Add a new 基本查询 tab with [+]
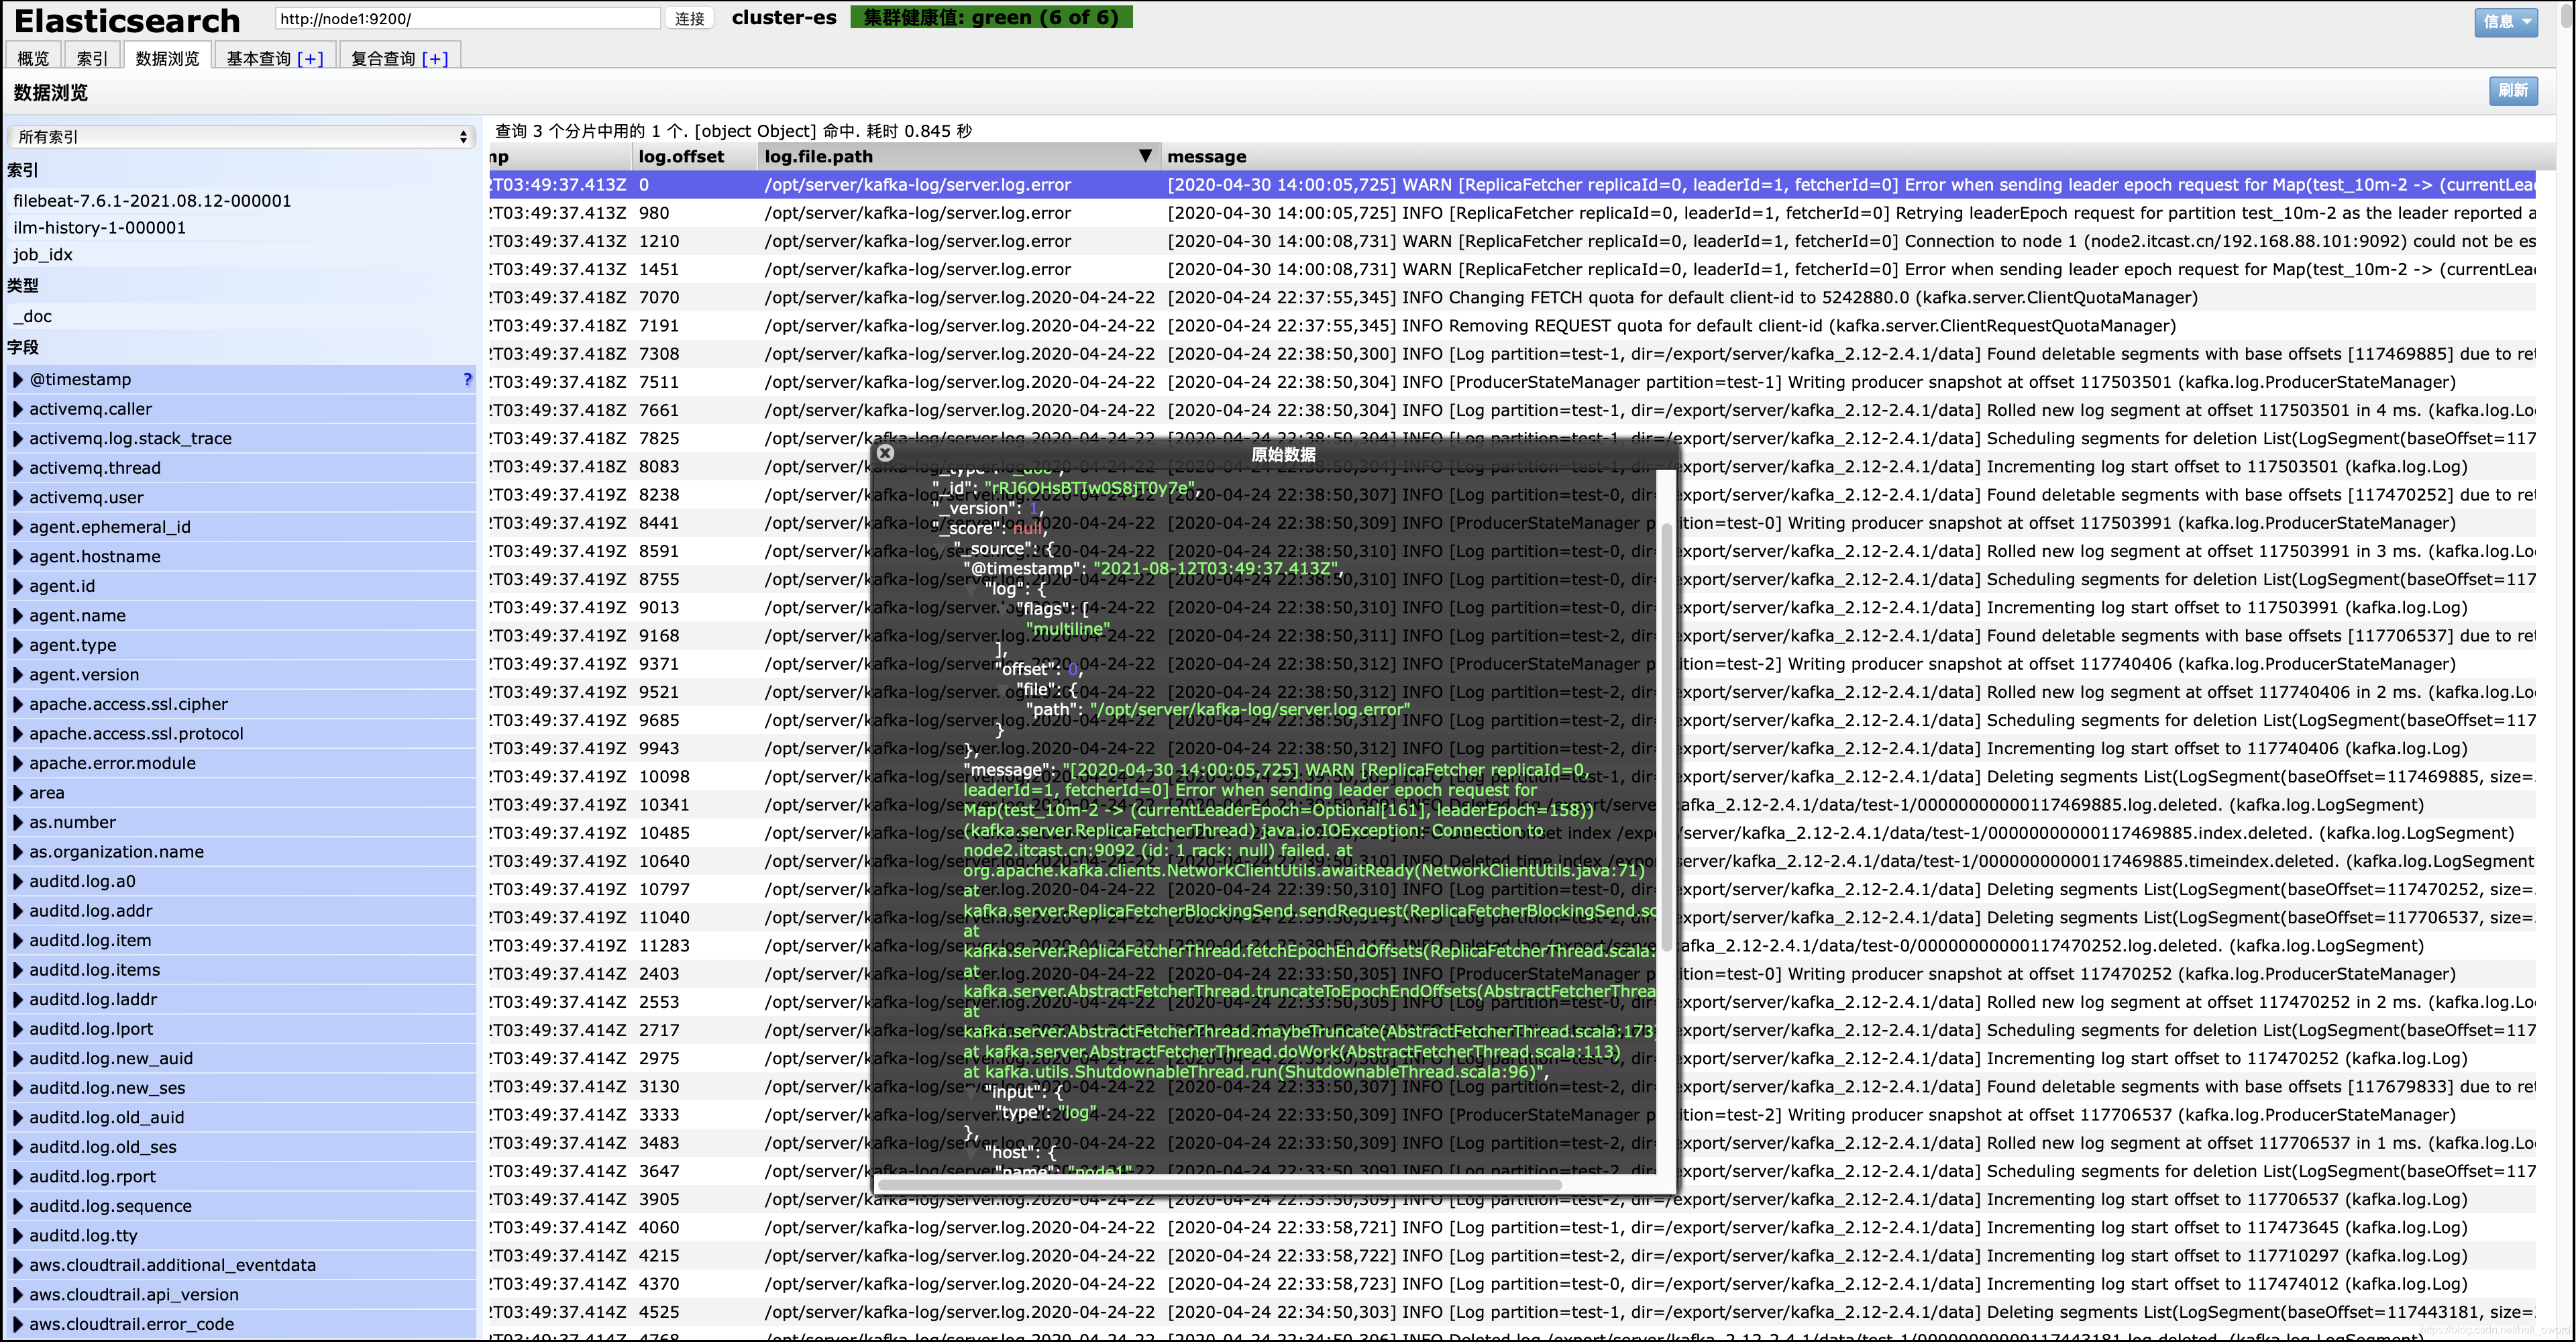Screen dimensions: 2576x1342 310,58
